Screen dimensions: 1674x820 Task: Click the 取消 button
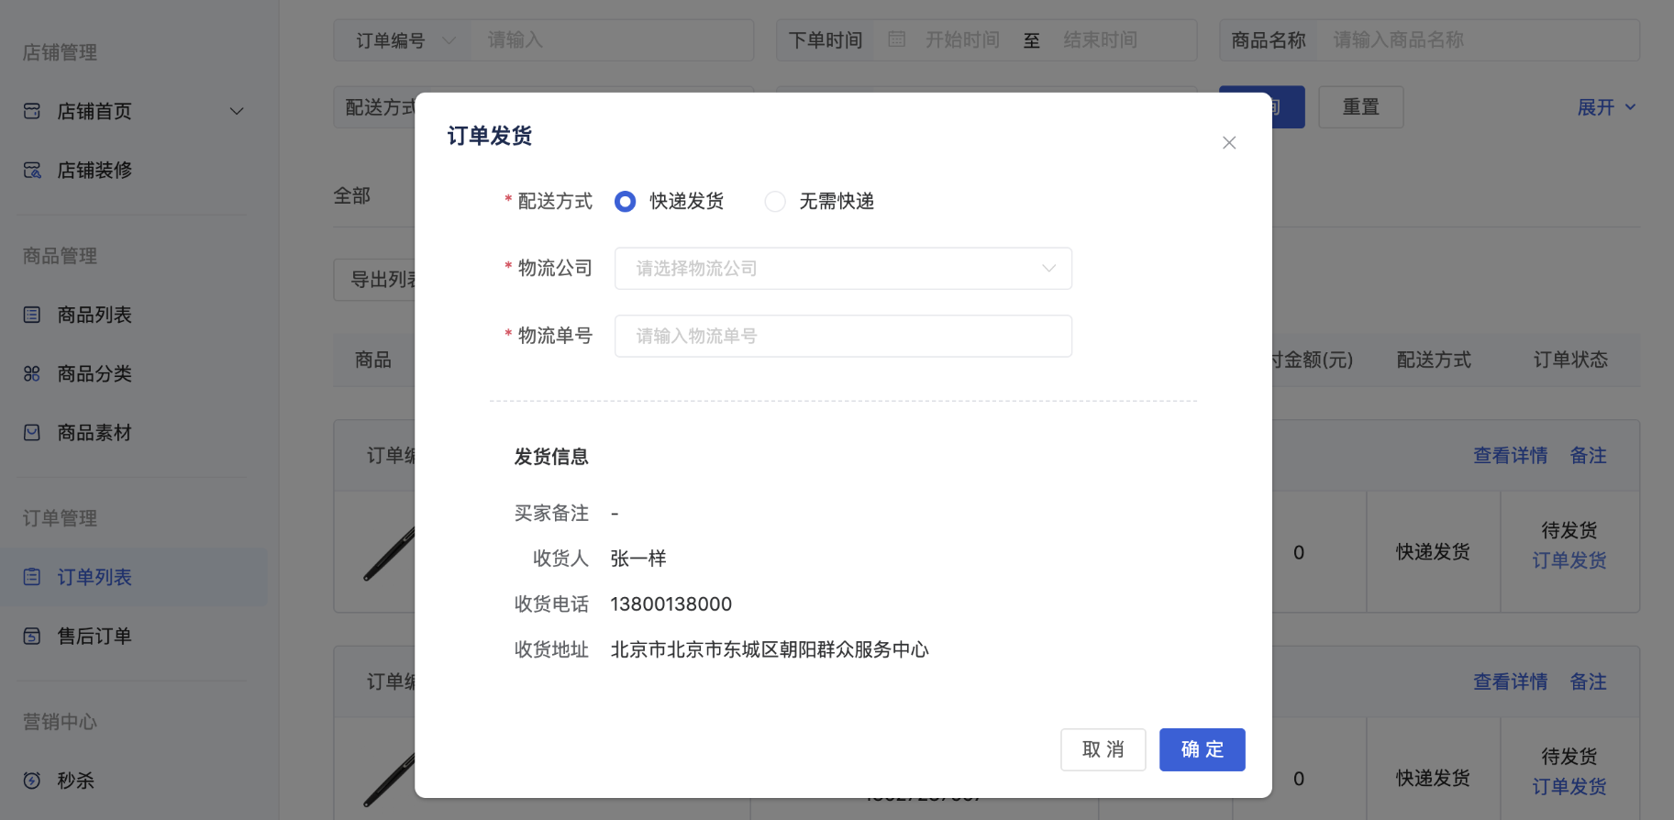click(1103, 749)
